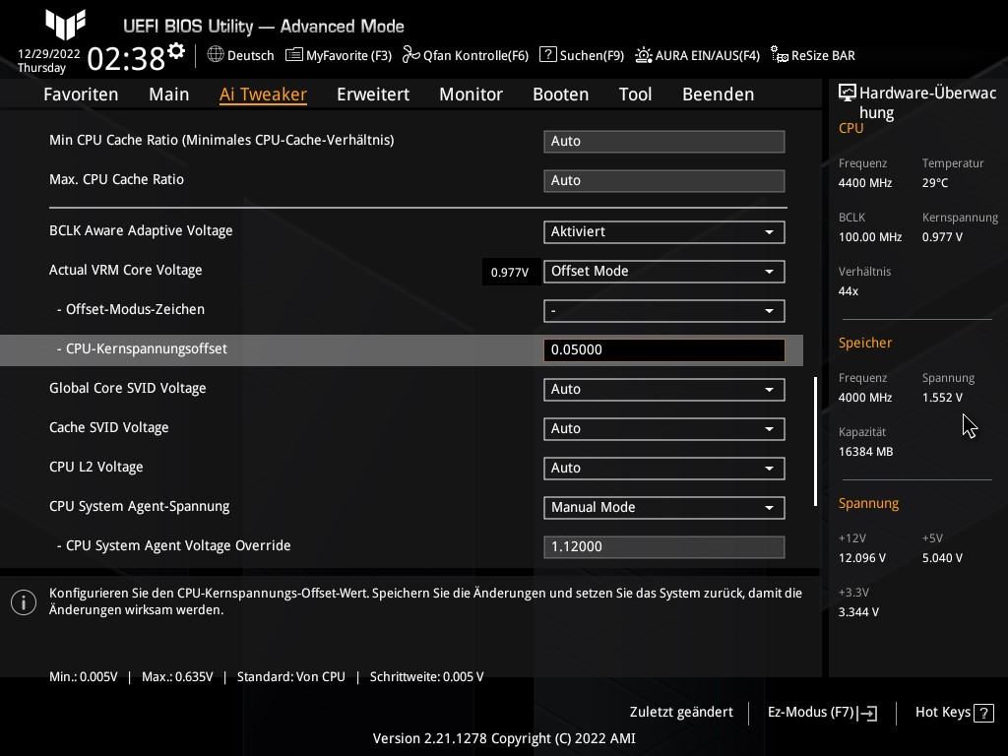Image resolution: width=1008 pixels, height=756 pixels.
Task: Open the Erweitert tab
Action: tap(373, 94)
